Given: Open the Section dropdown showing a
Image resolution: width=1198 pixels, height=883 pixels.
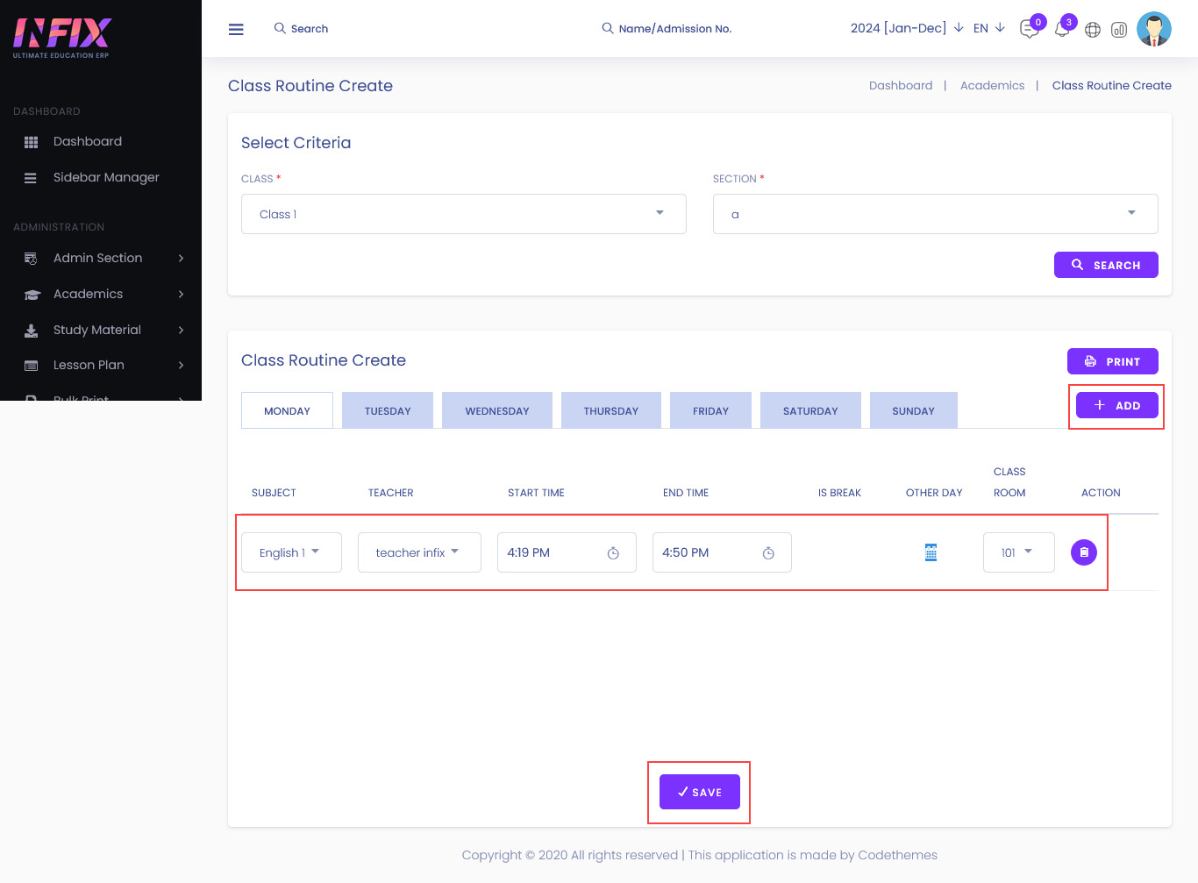Looking at the screenshot, I should (x=935, y=214).
